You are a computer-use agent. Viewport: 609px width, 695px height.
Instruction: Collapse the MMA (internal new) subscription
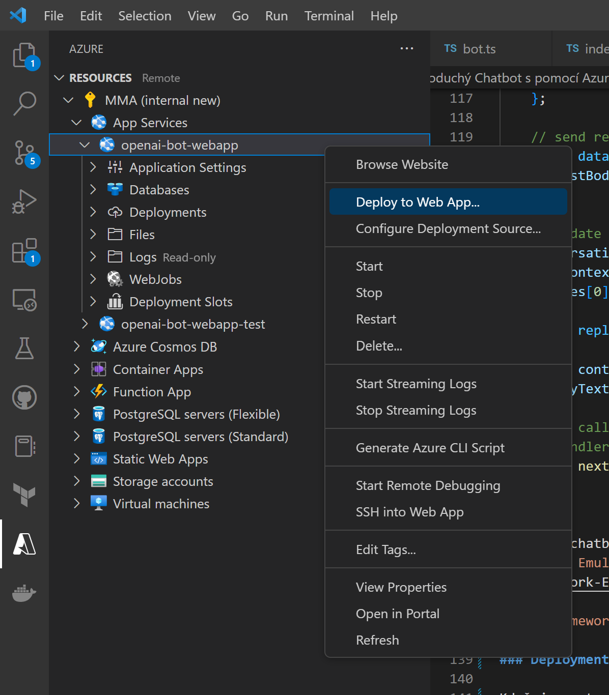point(68,100)
